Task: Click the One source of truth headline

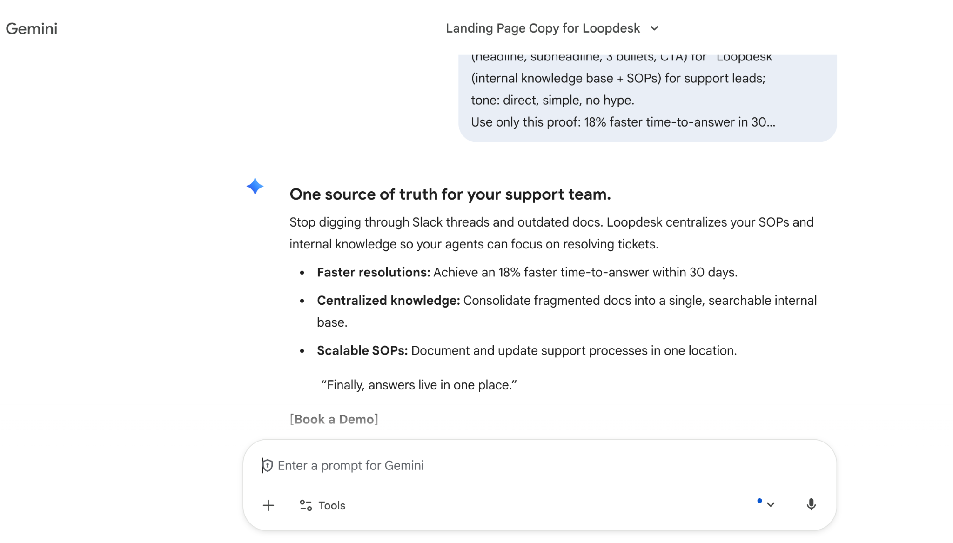Action: coord(450,194)
